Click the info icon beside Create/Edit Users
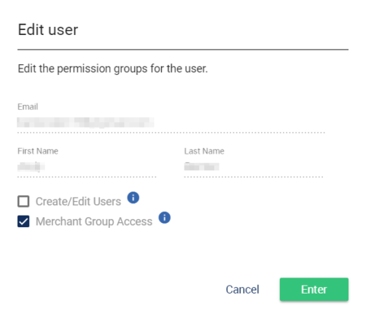366x319 pixels. coord(133,197)
